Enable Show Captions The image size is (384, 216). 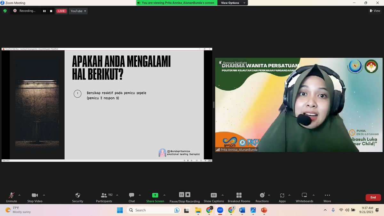pyautogui.click(x=213, y=195)
